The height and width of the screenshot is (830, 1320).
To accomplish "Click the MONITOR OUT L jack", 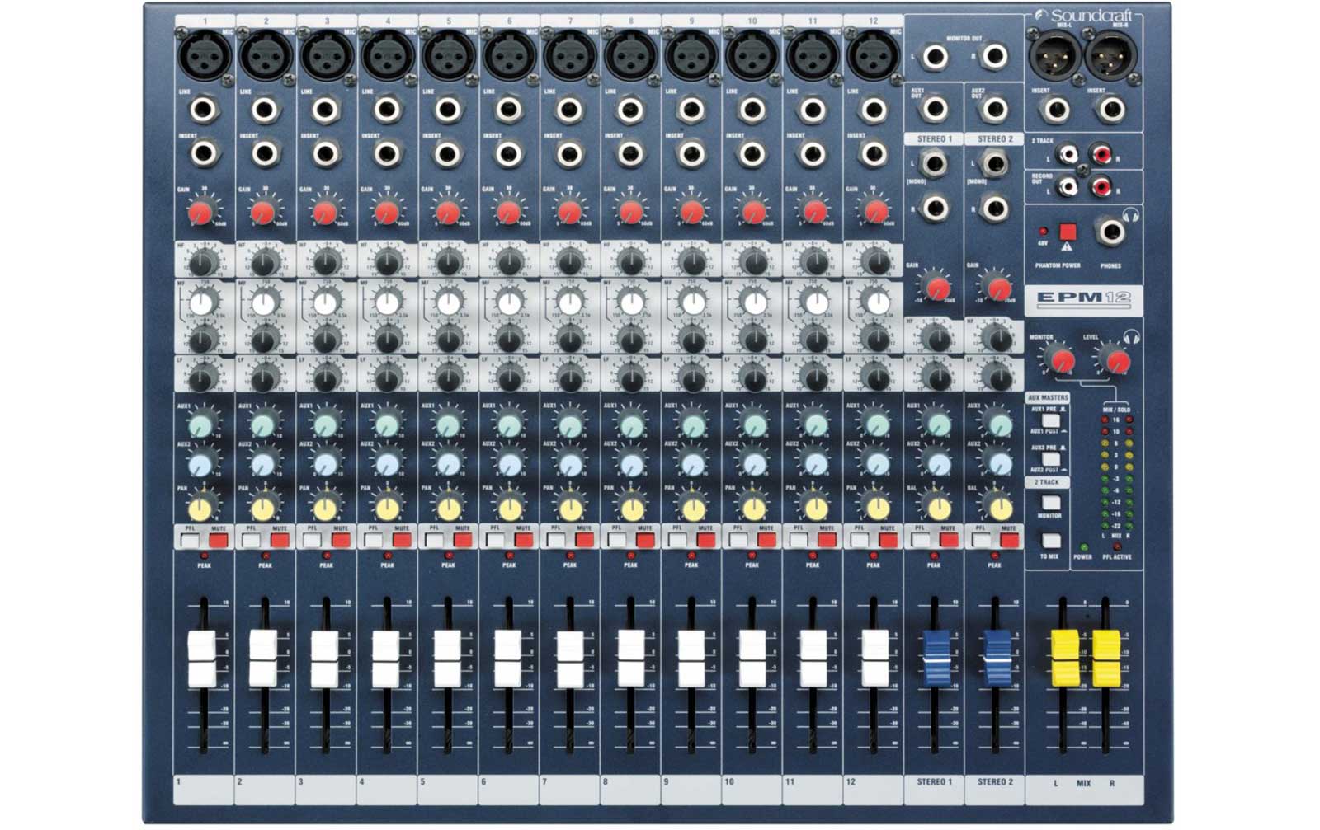I will [x=935, y=57].
